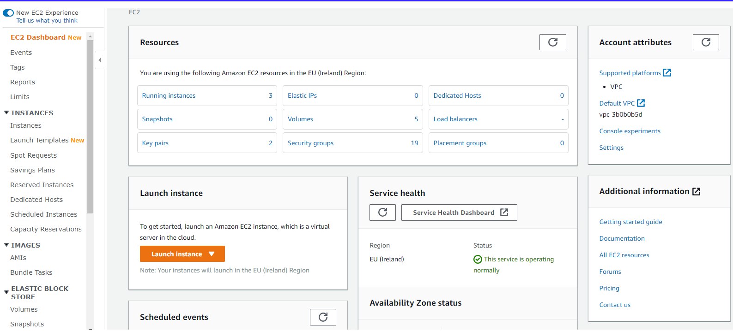The width and height of the screenshot is (733, 331).
Task: Open AMIs in the sidebar
Action: 18,258
